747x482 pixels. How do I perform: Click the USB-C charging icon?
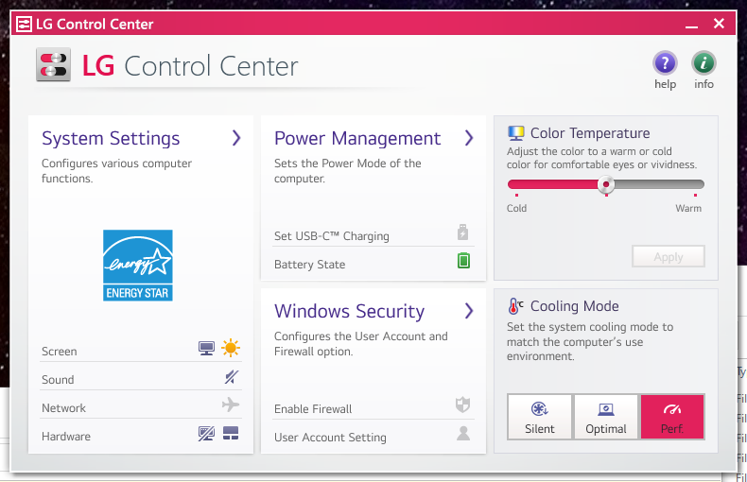[462, 232]
